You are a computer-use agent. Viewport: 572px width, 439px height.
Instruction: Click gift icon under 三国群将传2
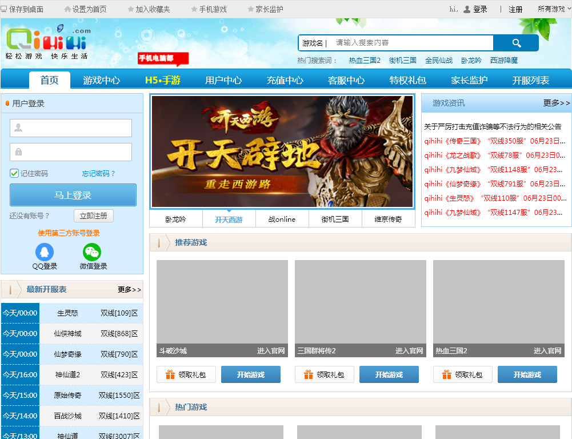click(x=308, y=374)
